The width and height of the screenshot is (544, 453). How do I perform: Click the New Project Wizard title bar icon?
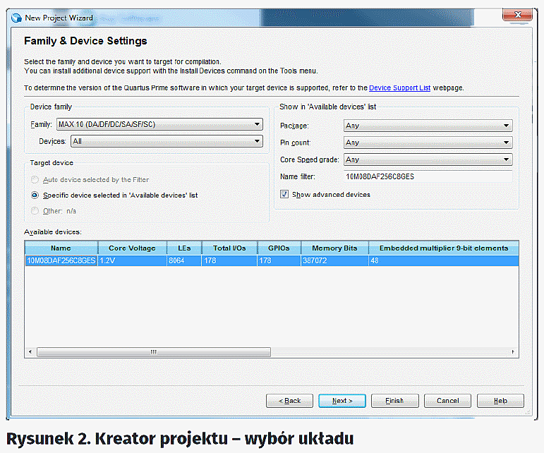coord(15,16)
